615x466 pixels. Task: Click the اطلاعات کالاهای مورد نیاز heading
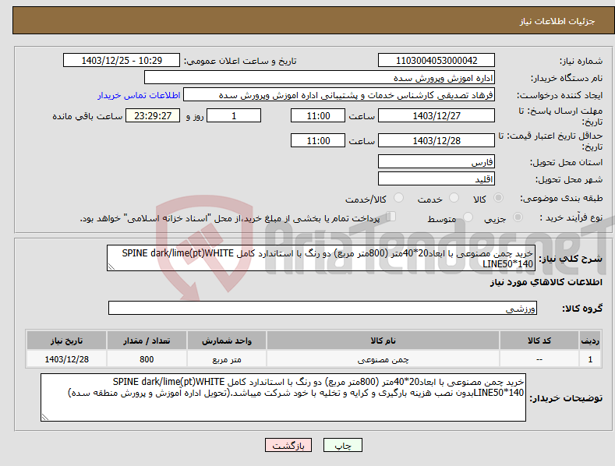546,282
